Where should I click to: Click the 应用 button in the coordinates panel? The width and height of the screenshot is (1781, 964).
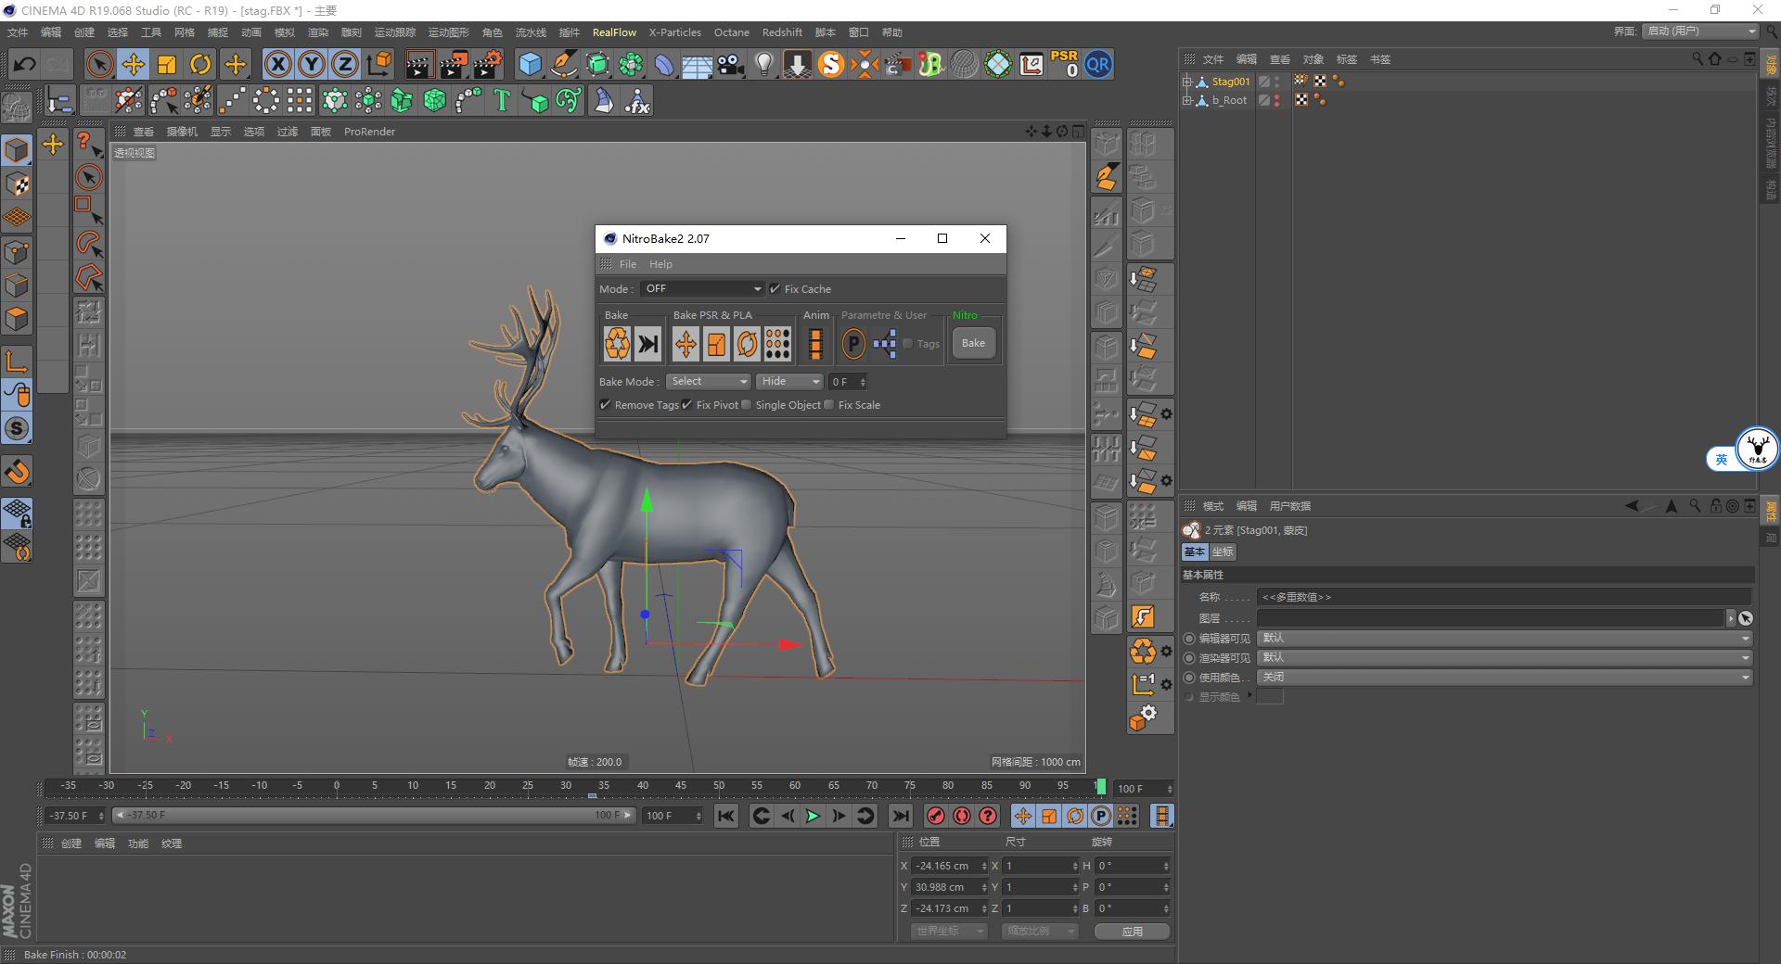pyautogui.click(x=1132, y=932)
